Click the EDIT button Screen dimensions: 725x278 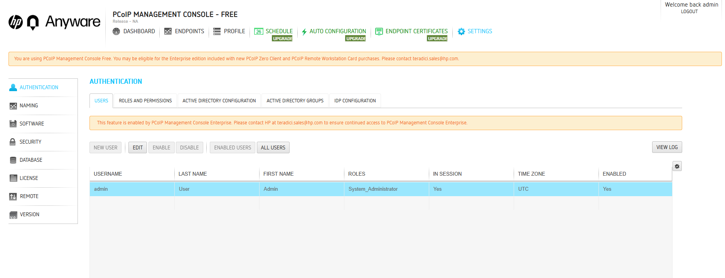tap(138, 147)
